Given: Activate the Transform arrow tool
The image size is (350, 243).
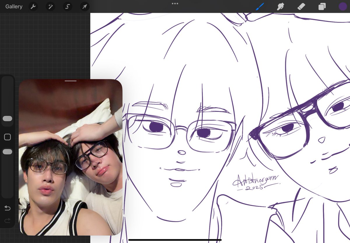Looking at the screenshot, I should coord(85,6).
